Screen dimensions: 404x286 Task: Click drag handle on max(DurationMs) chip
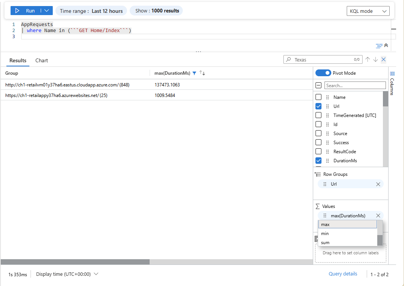coord(324,215)
